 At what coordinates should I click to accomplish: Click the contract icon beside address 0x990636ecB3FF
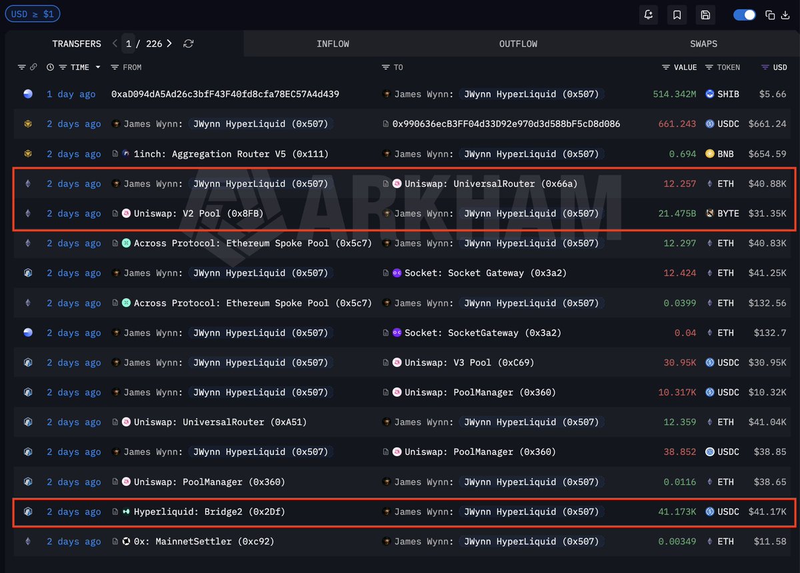385,124
